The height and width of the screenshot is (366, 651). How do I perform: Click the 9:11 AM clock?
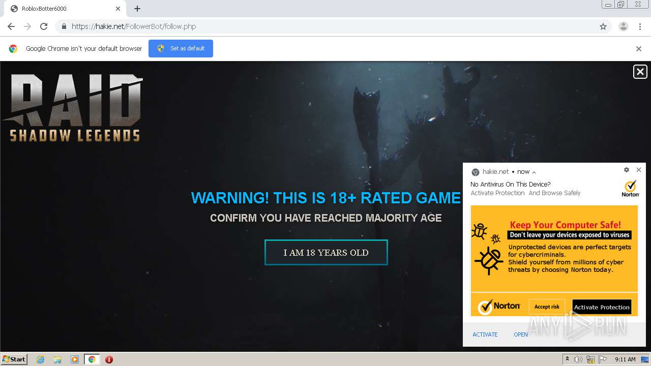(625, 359)
